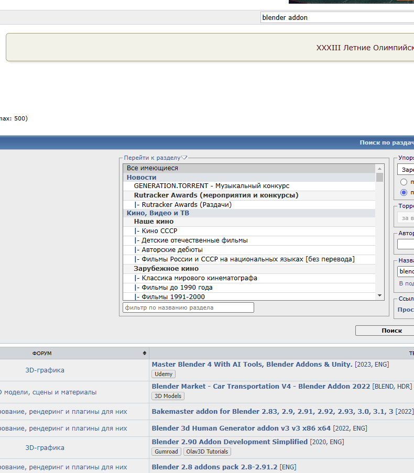Image resolution: width=414 pixels, height=473 pixels.
Task: Open '3D-графика' forum link in first result row
Action: click(45, 370)
